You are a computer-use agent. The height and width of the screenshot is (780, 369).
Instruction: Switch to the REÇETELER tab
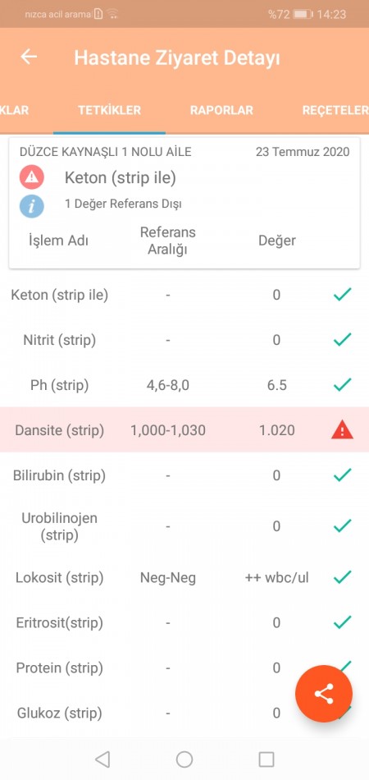tap(335, 111)
